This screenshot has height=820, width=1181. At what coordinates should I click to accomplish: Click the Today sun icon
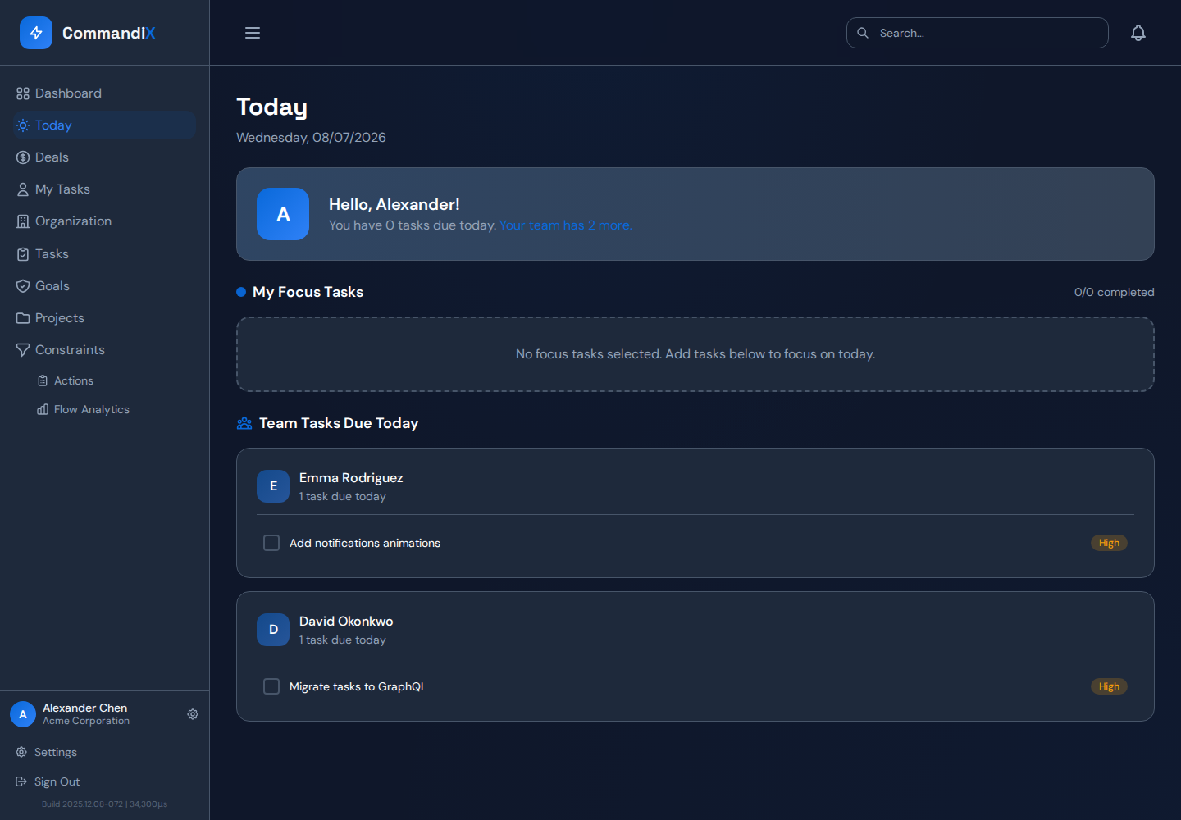pos(23,125)
